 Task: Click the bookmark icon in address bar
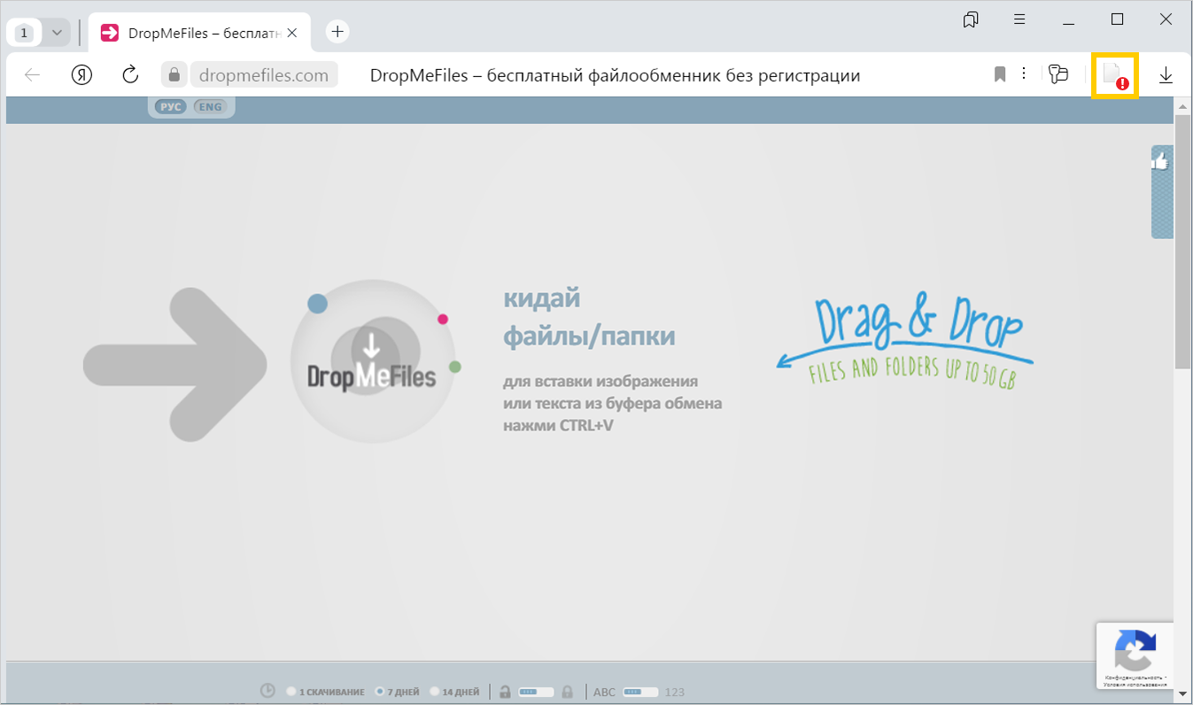tap(1000, 75)
